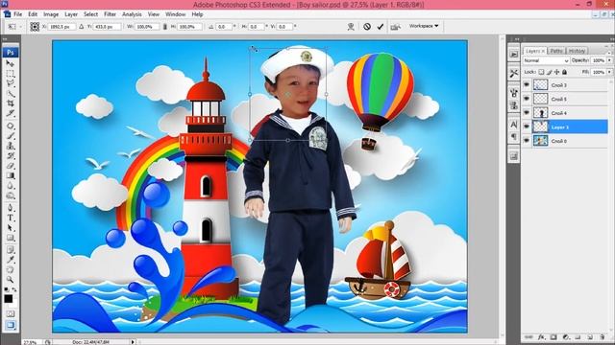Open tool preset picker arrow in options bar

[20, 27]
